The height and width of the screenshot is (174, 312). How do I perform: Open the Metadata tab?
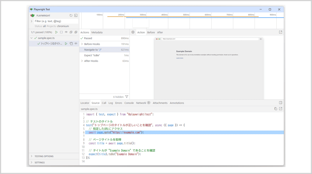[97, 32]
